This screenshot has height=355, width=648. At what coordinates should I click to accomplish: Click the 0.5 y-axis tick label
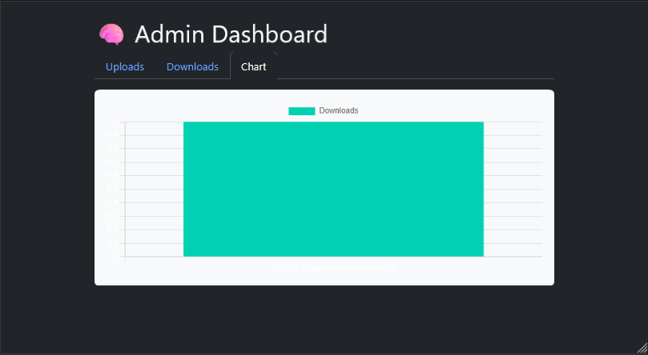click(x=113, y=189)
